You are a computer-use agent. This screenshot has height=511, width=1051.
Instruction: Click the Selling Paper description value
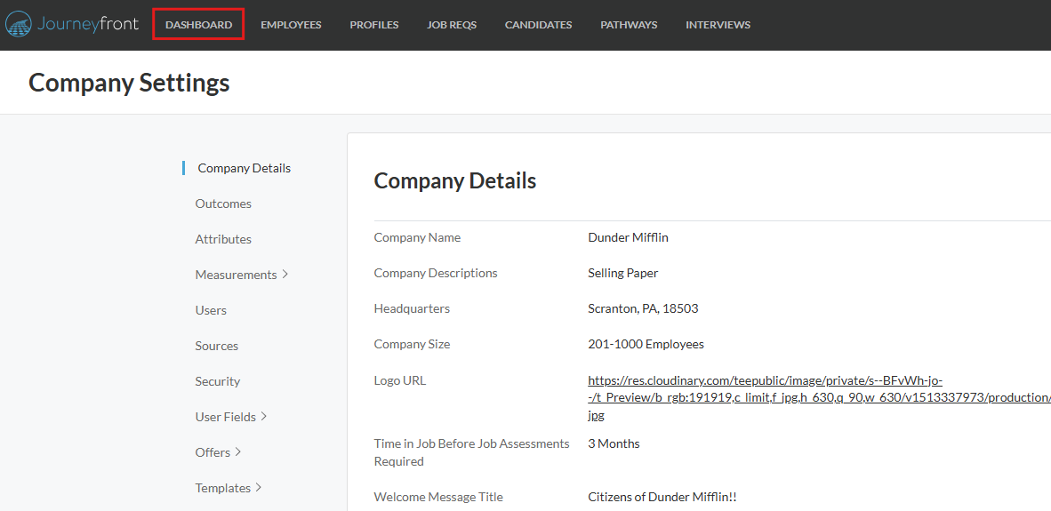pos(622,273)
